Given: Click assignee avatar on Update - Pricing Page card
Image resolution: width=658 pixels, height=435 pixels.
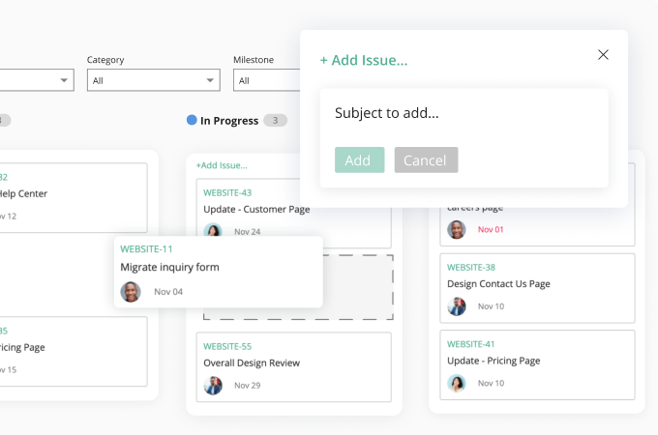Looking at the screenshot, I should click(457, 383).
